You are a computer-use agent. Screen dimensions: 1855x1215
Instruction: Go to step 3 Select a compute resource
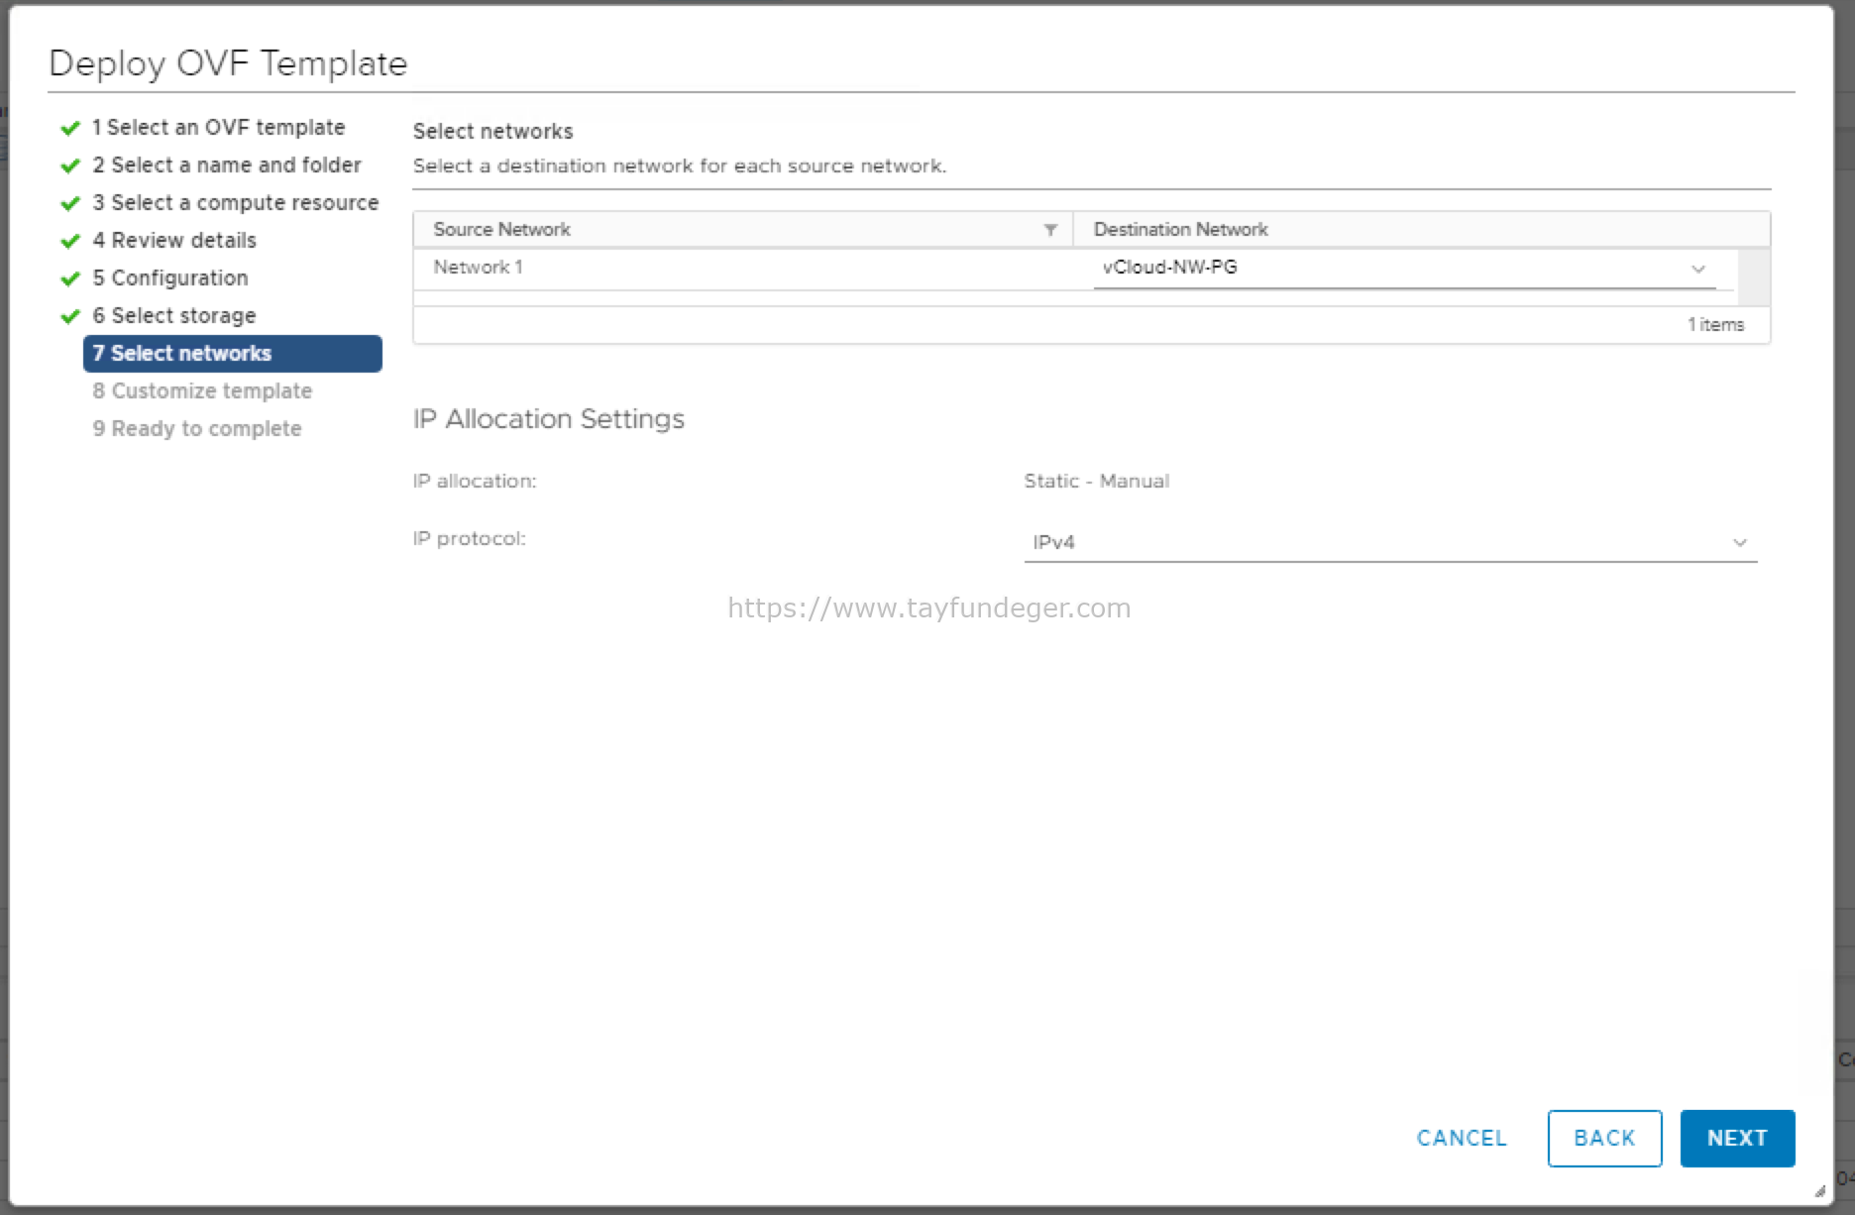pos(236,202)
